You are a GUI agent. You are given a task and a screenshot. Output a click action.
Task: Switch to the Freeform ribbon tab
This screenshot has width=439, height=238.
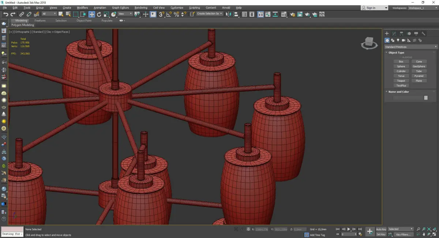click(x=40, y=21)
